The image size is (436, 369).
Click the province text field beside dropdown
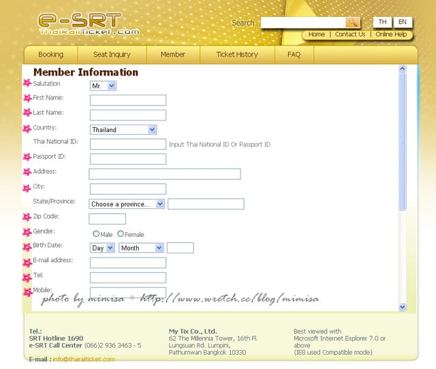pos(206,204)
